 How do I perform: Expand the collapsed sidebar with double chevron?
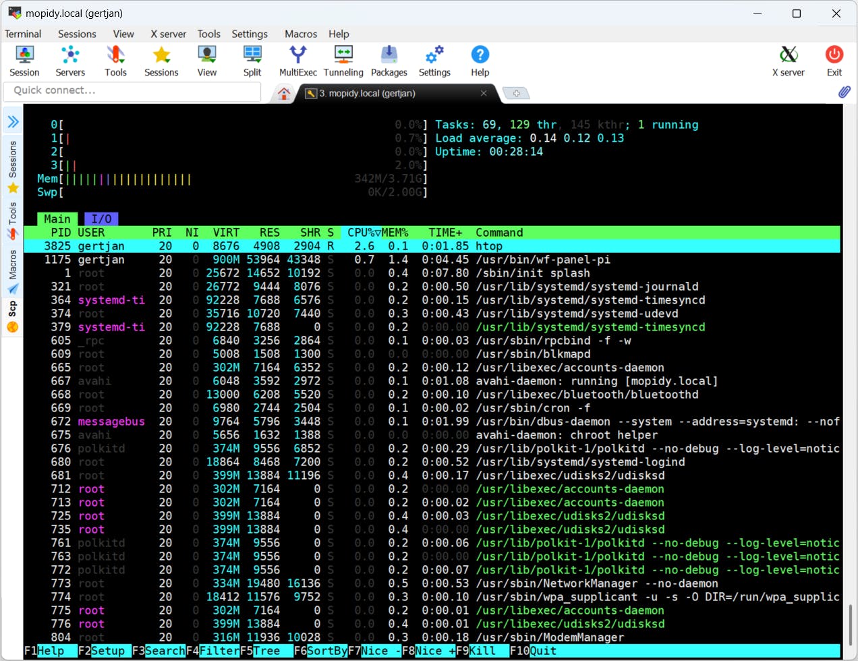coord(13,122)
